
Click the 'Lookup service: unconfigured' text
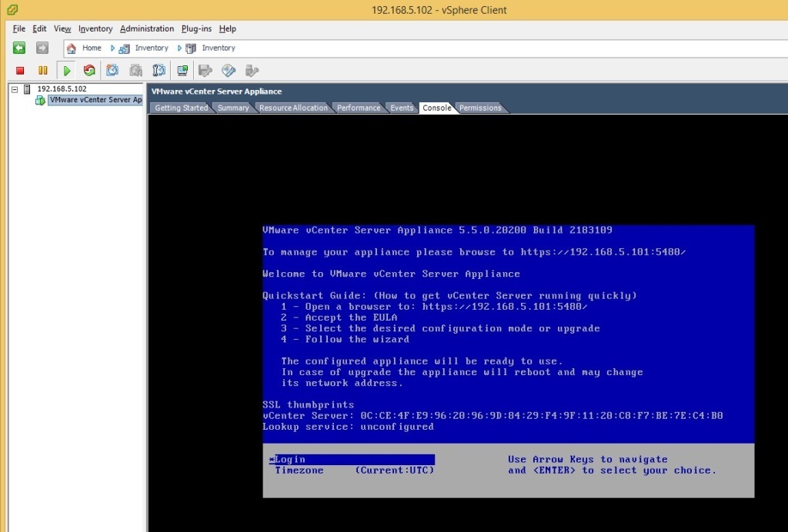click(x=348, y=427)
